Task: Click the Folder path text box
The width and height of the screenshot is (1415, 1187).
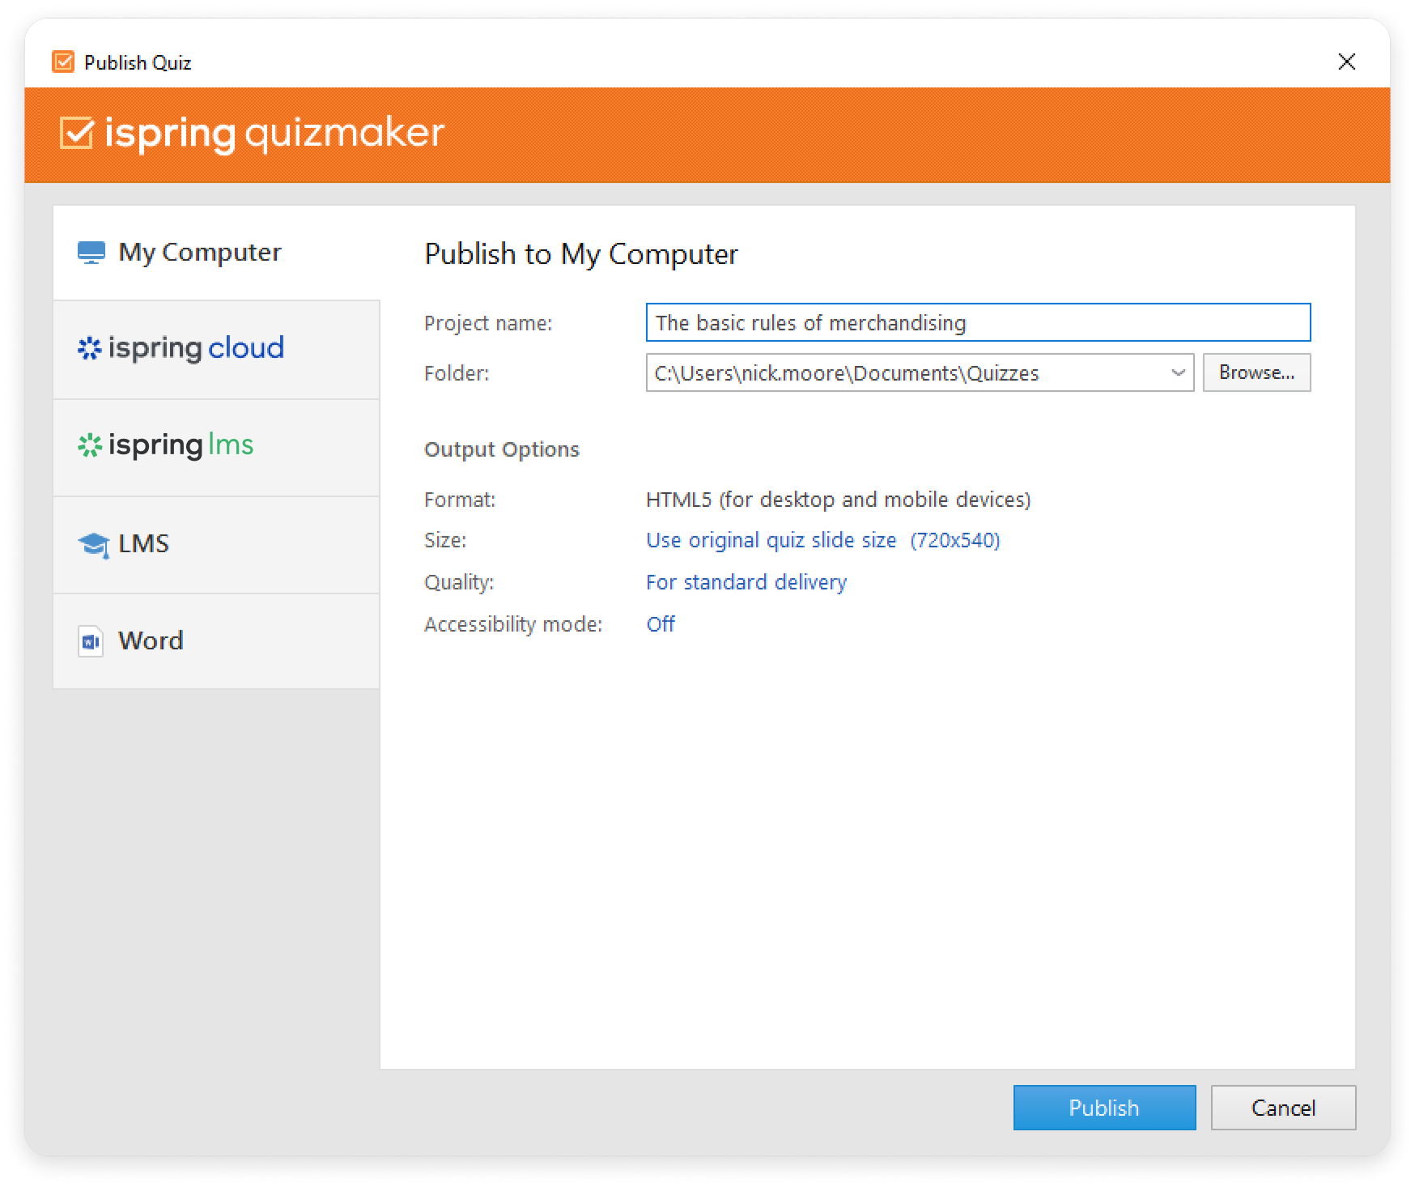Action: tap(907, 373)
